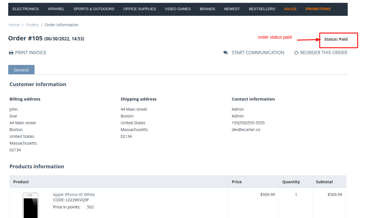Click Start Communication text link
Viewport: 376px width, 218px height.
click(x=258, y=53)
